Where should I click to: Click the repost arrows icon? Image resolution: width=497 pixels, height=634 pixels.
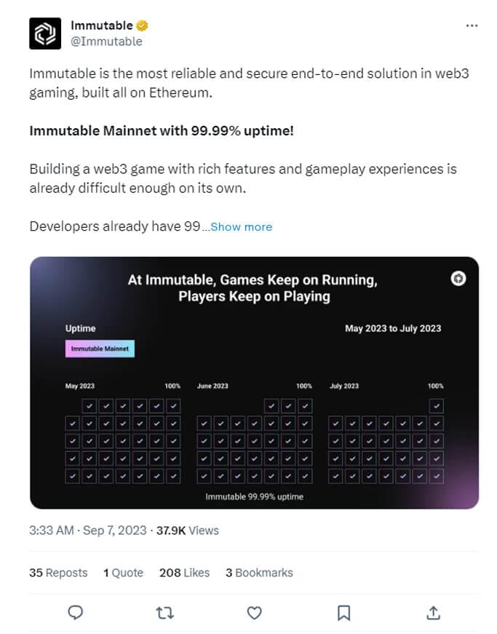click(x=165, y=613)
